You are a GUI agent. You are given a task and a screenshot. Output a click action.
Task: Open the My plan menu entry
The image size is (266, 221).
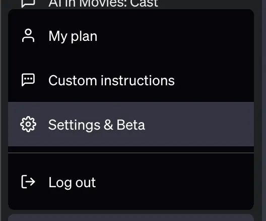point(131,36)
